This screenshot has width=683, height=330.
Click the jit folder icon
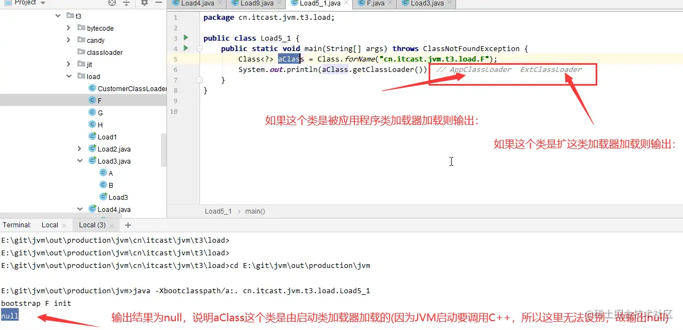(81, 64)
